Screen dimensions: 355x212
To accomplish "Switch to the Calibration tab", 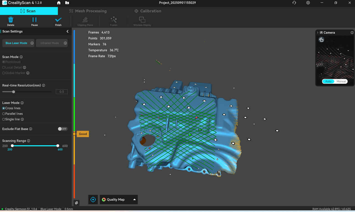I will 148,11.
